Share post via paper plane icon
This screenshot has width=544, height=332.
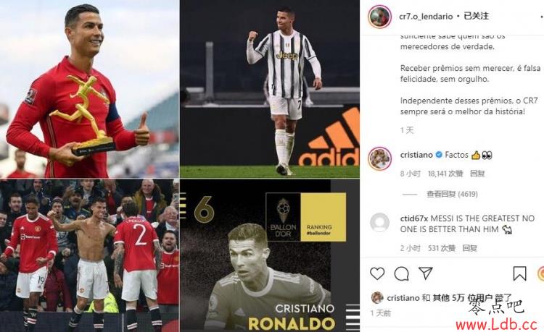(x=425, y=273)
